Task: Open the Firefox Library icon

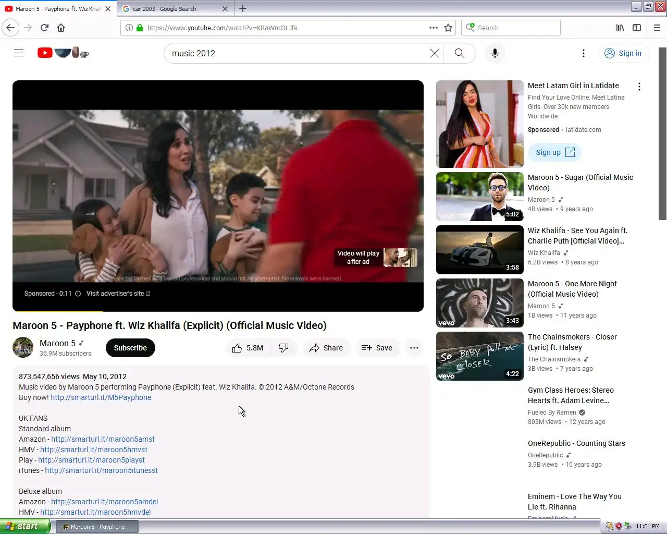Action: [620, 28]
